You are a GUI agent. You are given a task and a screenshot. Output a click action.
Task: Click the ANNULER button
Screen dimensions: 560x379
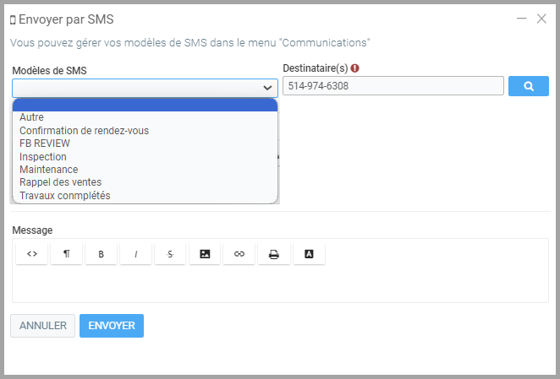pyautogui.click(x=43, y=326)
